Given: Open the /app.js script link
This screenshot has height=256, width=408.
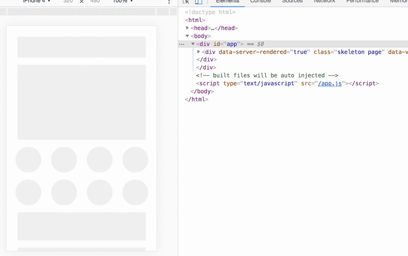Looking at the screenshot, I should [x=330, y=83].
